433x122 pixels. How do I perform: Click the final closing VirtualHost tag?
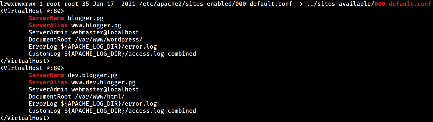[25, 118]
